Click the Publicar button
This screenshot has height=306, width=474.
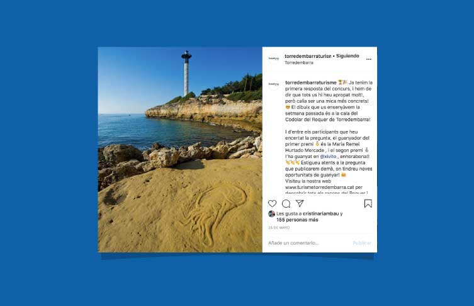(x=362, y=243)
